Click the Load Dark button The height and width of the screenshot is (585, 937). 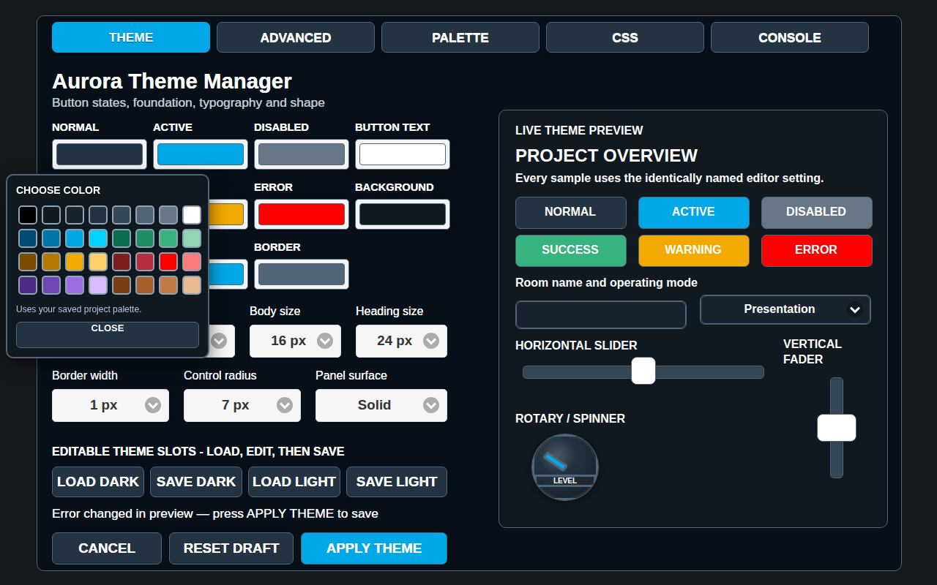pos(98,482)
